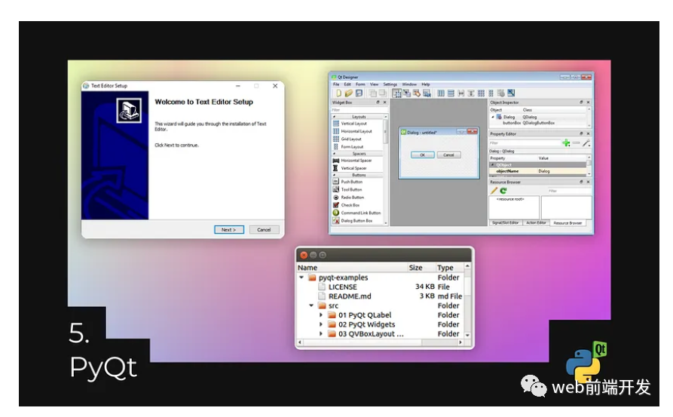Click Next button in Text Editor Setup
The height and width of the screenshot is (417, 673).
(x=229, y=230)
